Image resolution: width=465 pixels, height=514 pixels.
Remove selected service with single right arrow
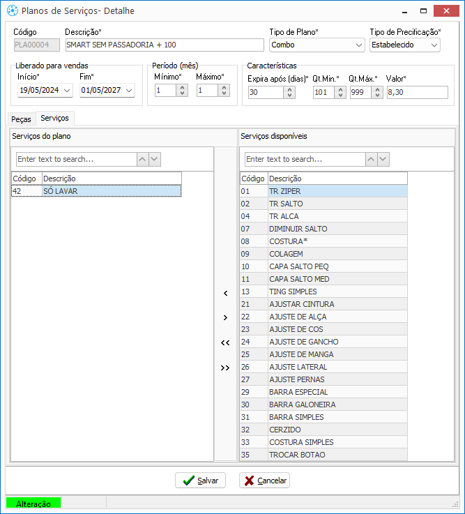click(x=225, y=317)
